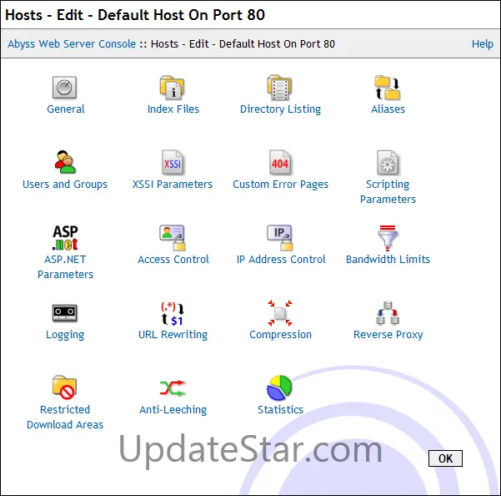The width and height of the screenshot is (501, 496).
Task: Click the ASP.NET Parameters text link
Action: pyautogui.click(x=65, y=267)
